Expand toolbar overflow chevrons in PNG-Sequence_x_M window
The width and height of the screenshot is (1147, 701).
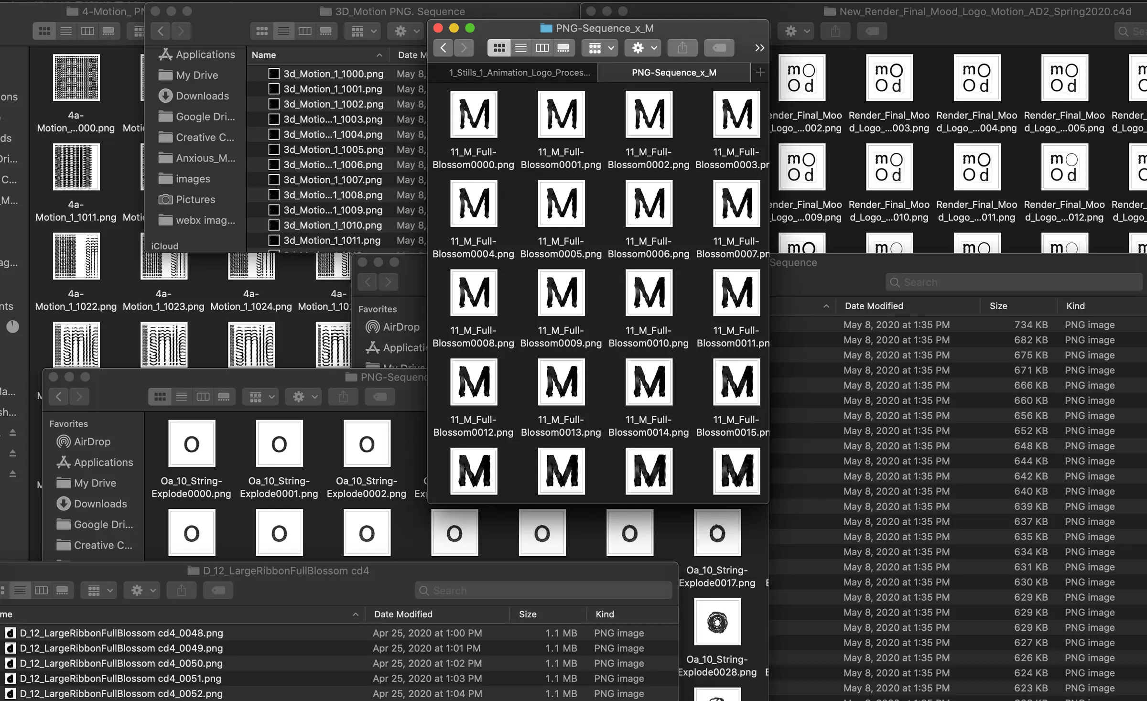[x=759, y=48]
